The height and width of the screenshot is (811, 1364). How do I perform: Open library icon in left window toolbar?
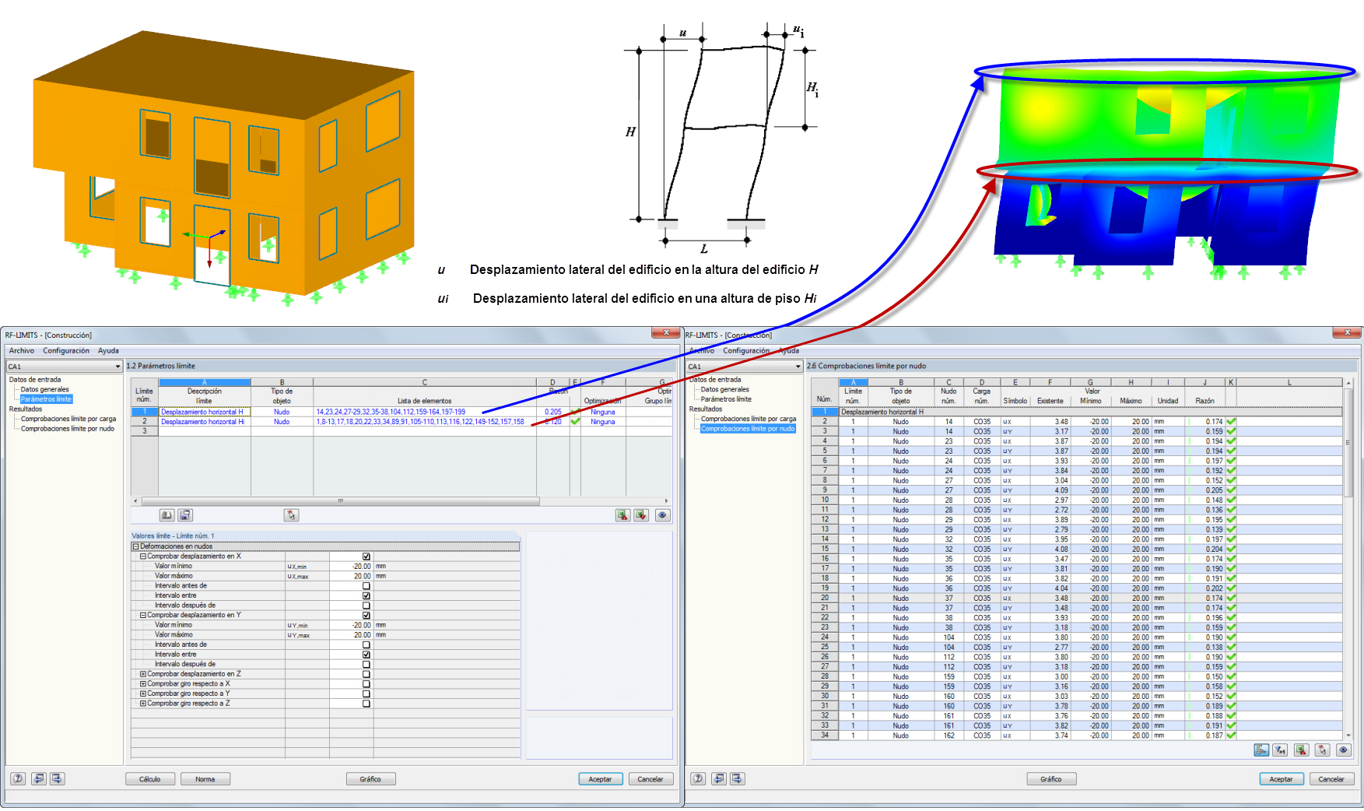coord(167,515)
